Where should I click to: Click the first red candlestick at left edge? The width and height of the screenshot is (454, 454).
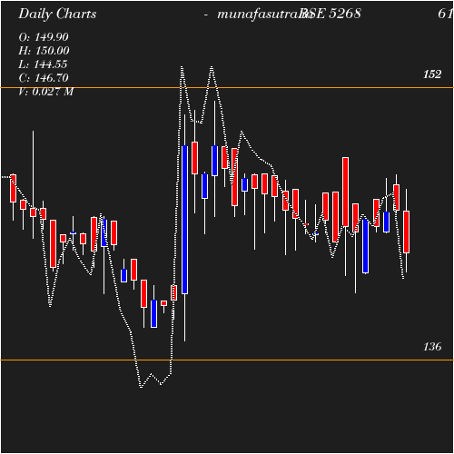click(x=13, y=188)
